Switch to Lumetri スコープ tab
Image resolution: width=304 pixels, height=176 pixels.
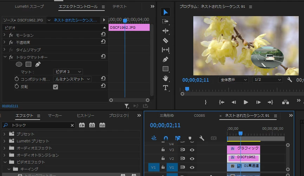click(29, 6)
